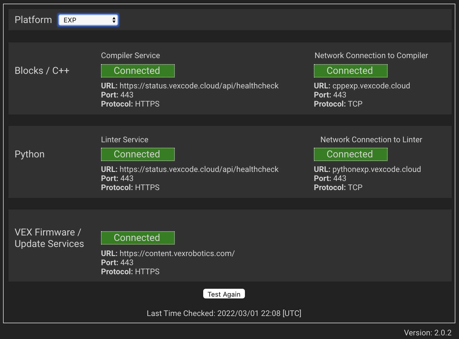Viewport: 459px width, 339px height.
Task: Open the content.vexrobotics.com URL
Action: click(x=177, y=253)
